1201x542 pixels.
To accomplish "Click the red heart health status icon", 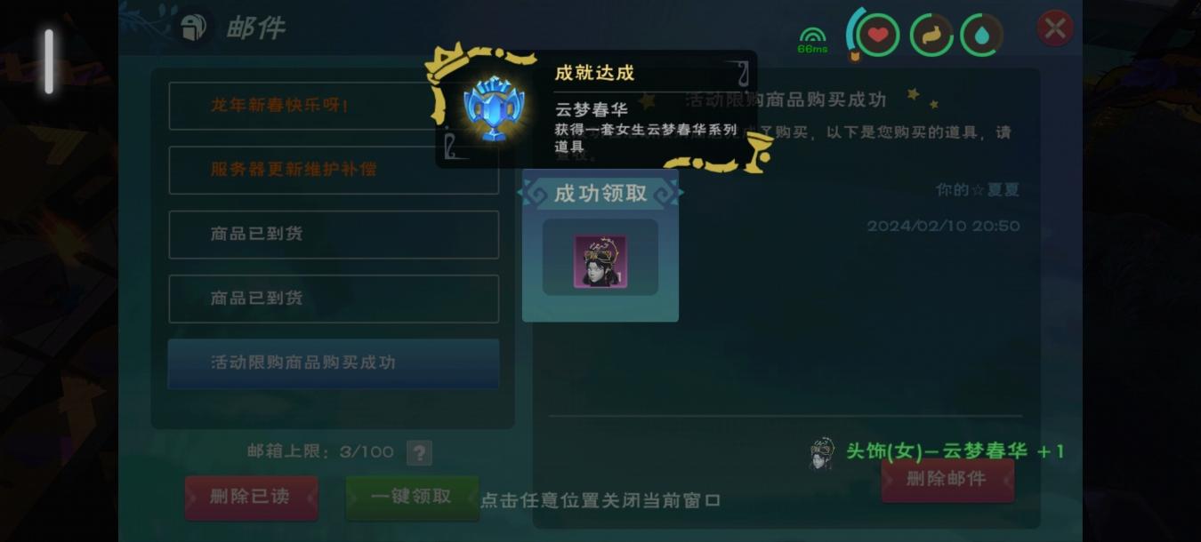I will point(878,36).
